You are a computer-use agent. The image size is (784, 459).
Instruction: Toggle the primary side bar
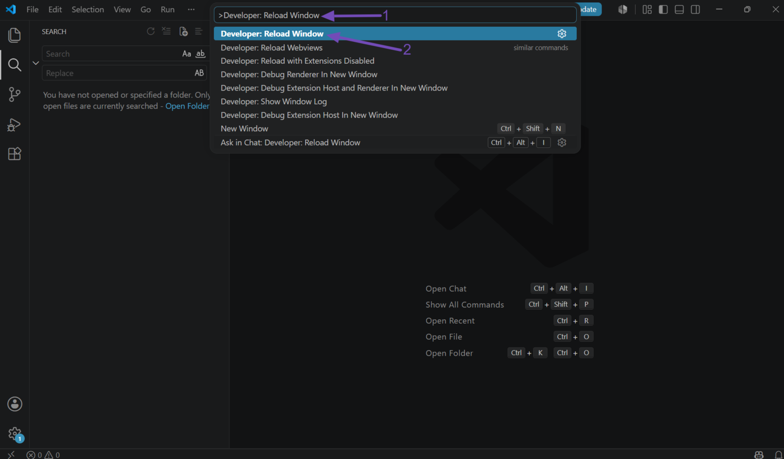coord(663,10)
